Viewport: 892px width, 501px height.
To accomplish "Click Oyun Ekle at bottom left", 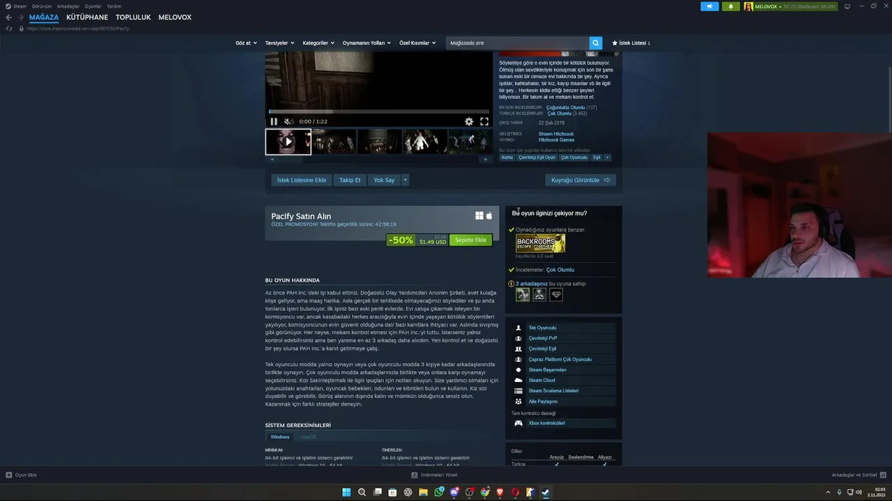I will (21, 475).
